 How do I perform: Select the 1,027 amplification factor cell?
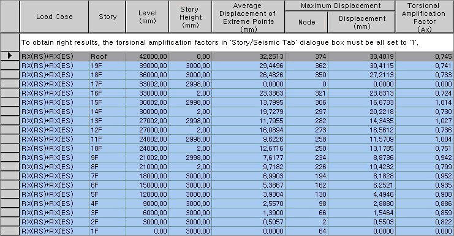424,121
